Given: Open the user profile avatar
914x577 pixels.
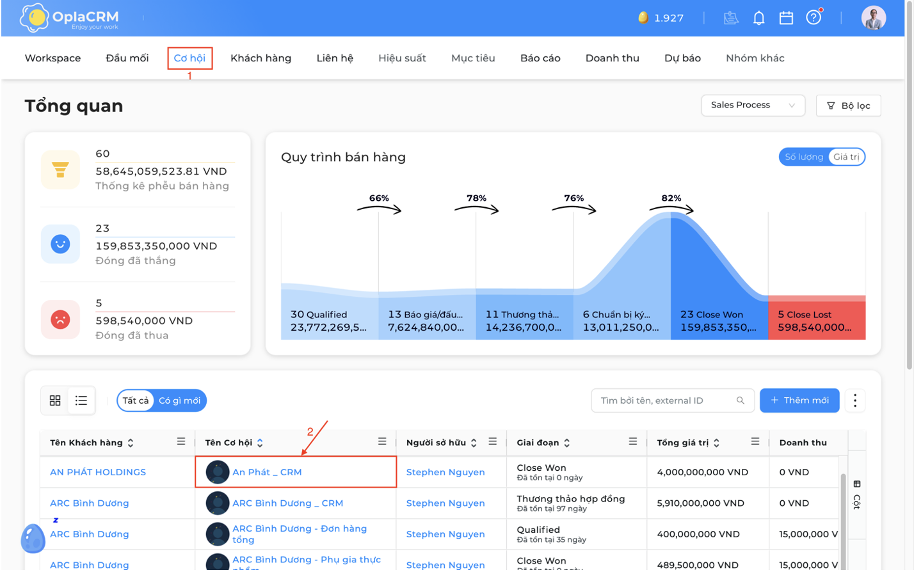Looking at the screenshot, I should 873,18.
